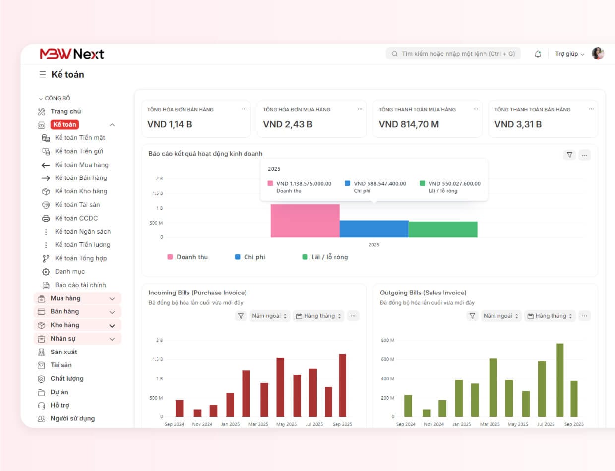Open three-dot menu on Tổng hóa đơn bán hàng card
615x471 pixels.
coord(244,109)
